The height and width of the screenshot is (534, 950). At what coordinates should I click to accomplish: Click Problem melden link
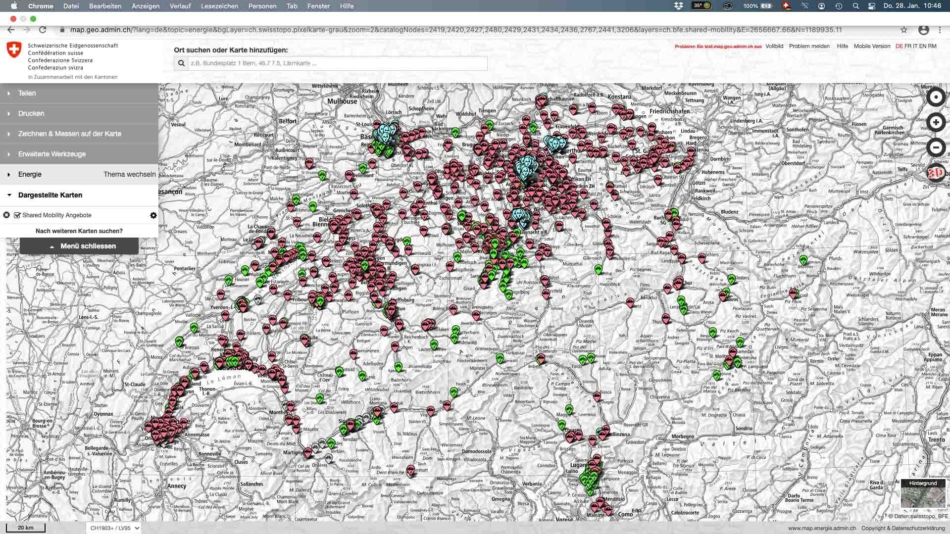coord(809,46)
